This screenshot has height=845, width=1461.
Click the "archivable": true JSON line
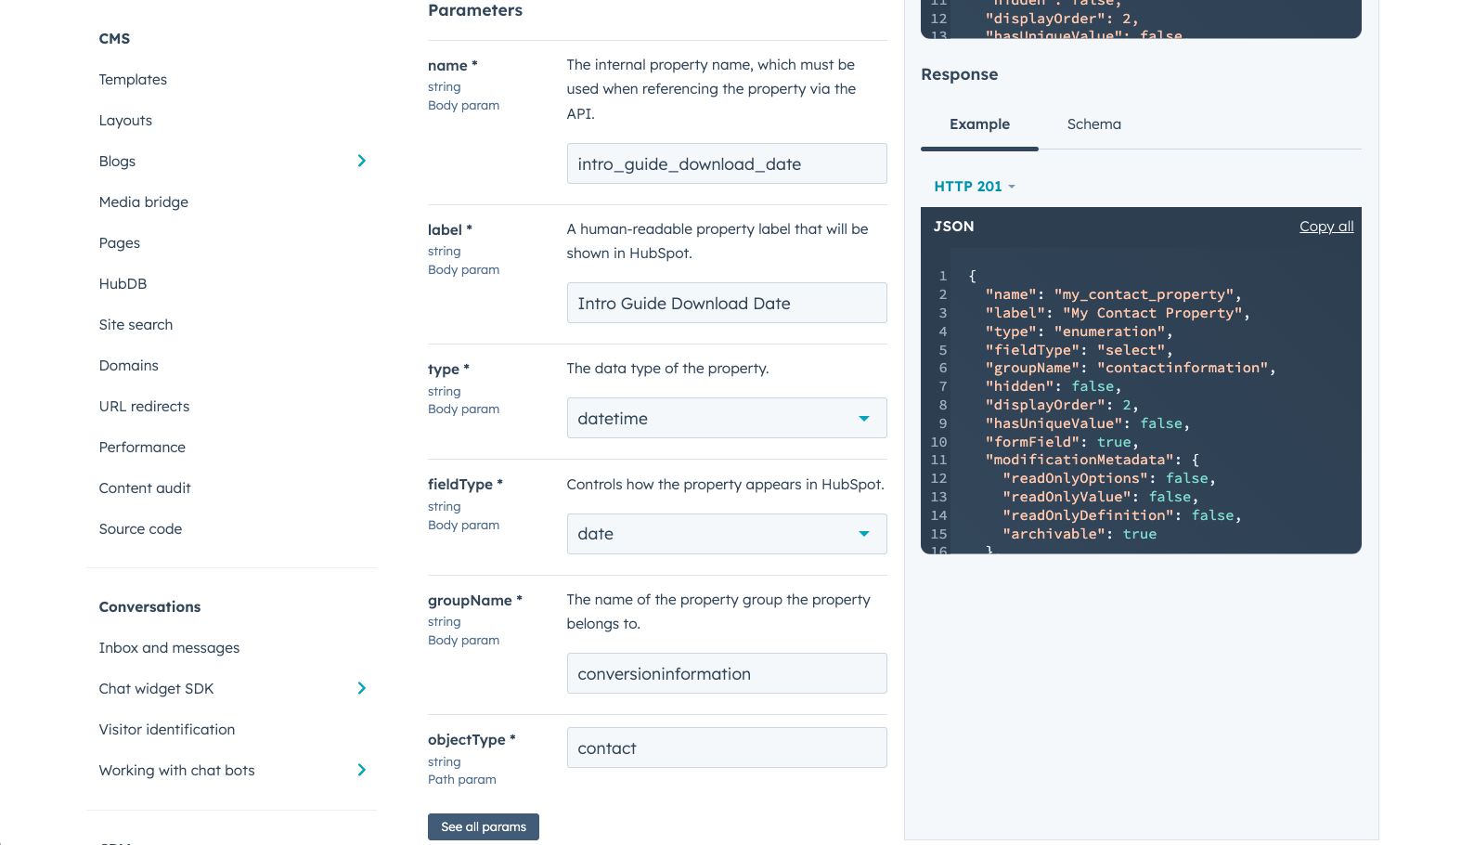[1080, 534]
